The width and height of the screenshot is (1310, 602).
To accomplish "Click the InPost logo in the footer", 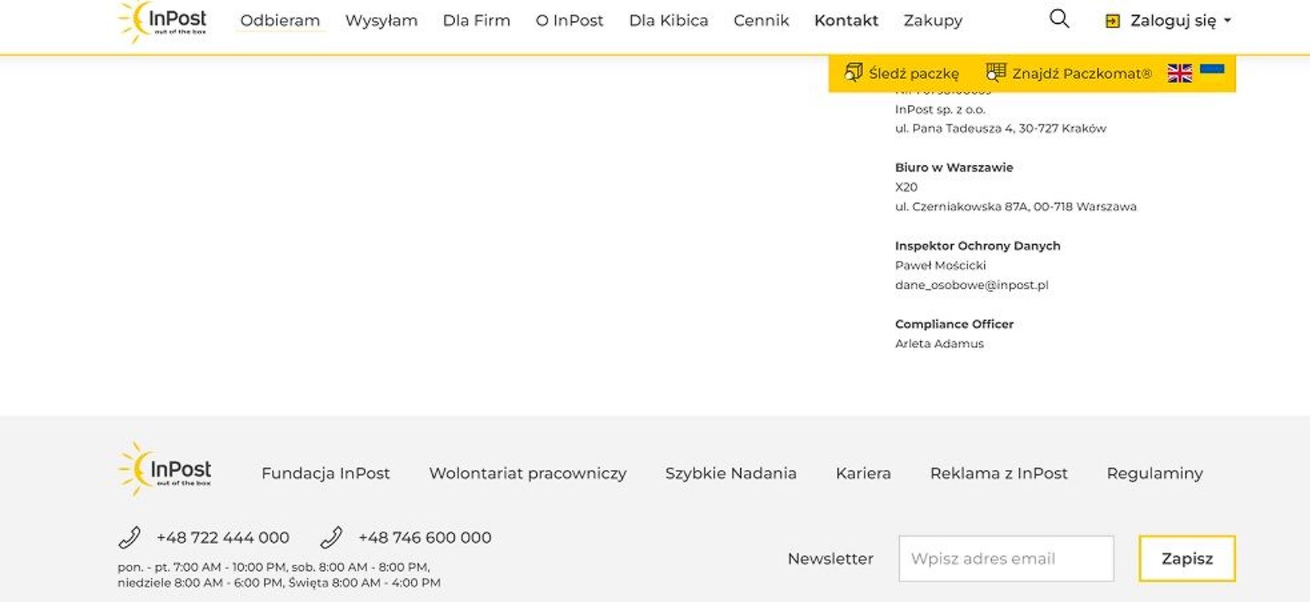I will point(165,469).
